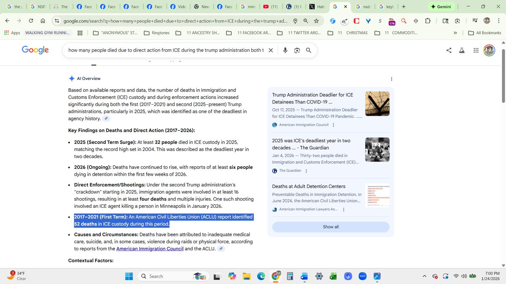Click the Guardian article protest thumbnail
Screen dimensions: 506x284
(377, 149)
